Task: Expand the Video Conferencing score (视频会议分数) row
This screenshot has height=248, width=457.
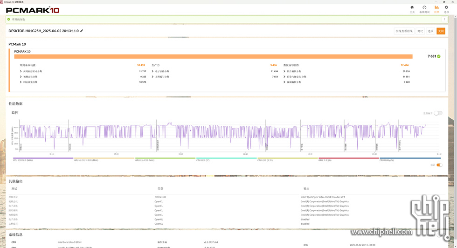Action: [x=21, y=76]
